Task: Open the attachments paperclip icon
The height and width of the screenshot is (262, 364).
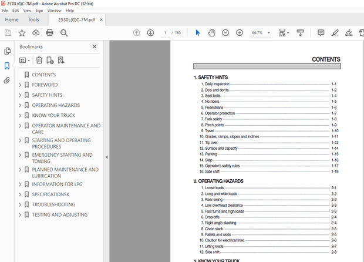Action: click(7, 80)
